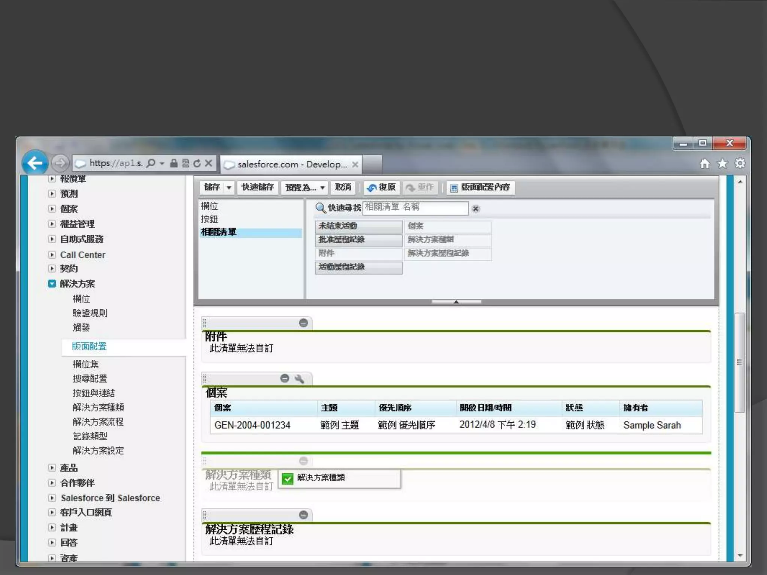The width and height of the screenshot is (767, 575).
Task: Open the 儲存 dropdown arrow
Action: [x=229, y=187]
